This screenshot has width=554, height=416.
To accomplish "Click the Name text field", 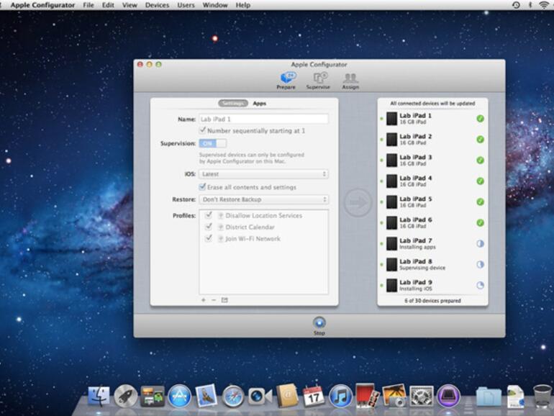I will tap(263, 119).
